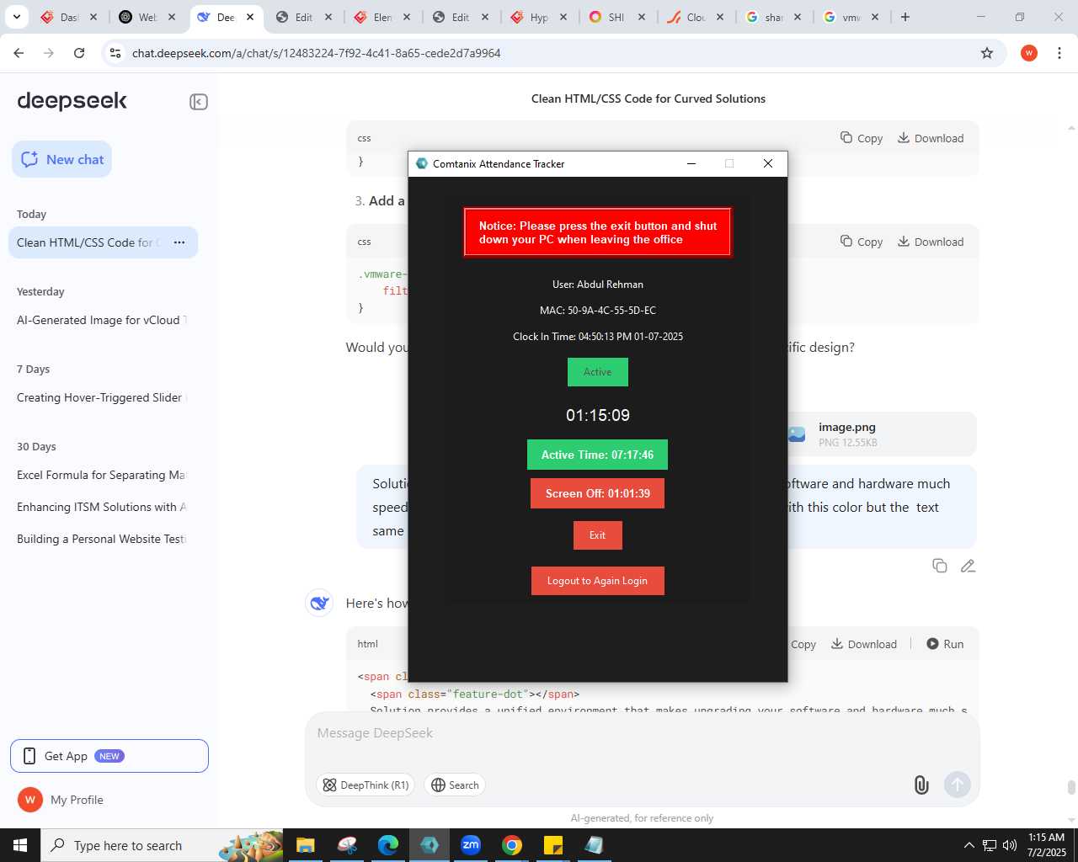Open Enhancing ITSM Solutions chat

click(102, 507)
